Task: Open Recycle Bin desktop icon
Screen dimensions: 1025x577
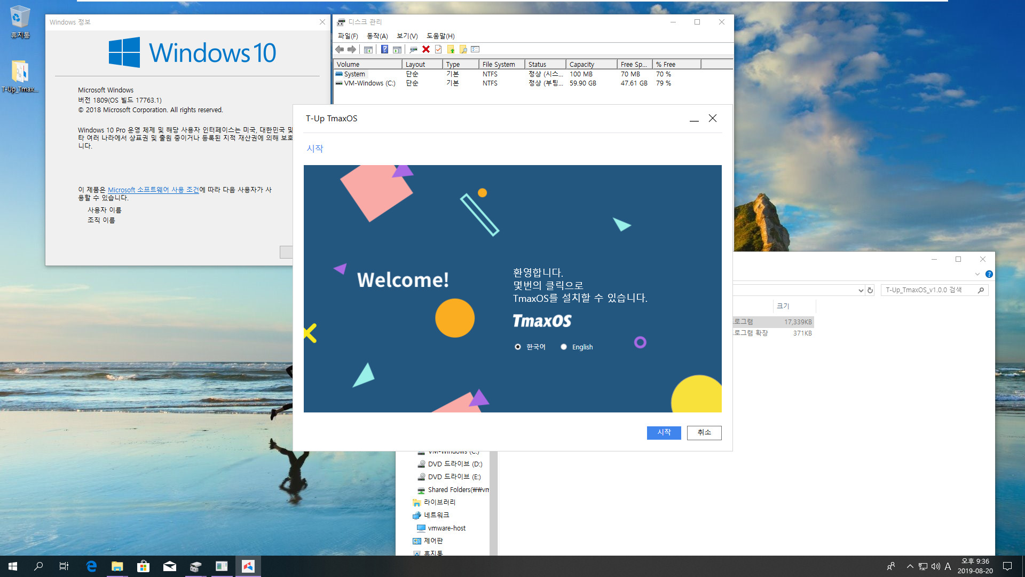Action: (x=20, y=22)
